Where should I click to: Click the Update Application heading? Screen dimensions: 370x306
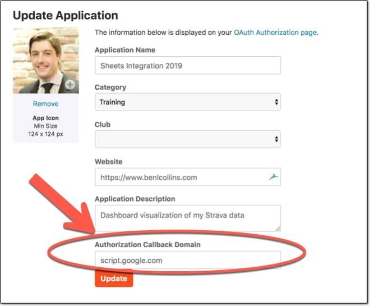(66, 16)
